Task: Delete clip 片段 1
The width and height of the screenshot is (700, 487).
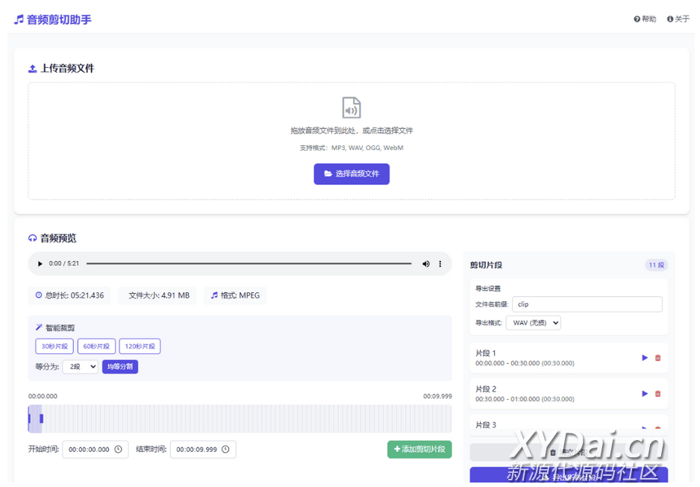Action: [657, 358]
